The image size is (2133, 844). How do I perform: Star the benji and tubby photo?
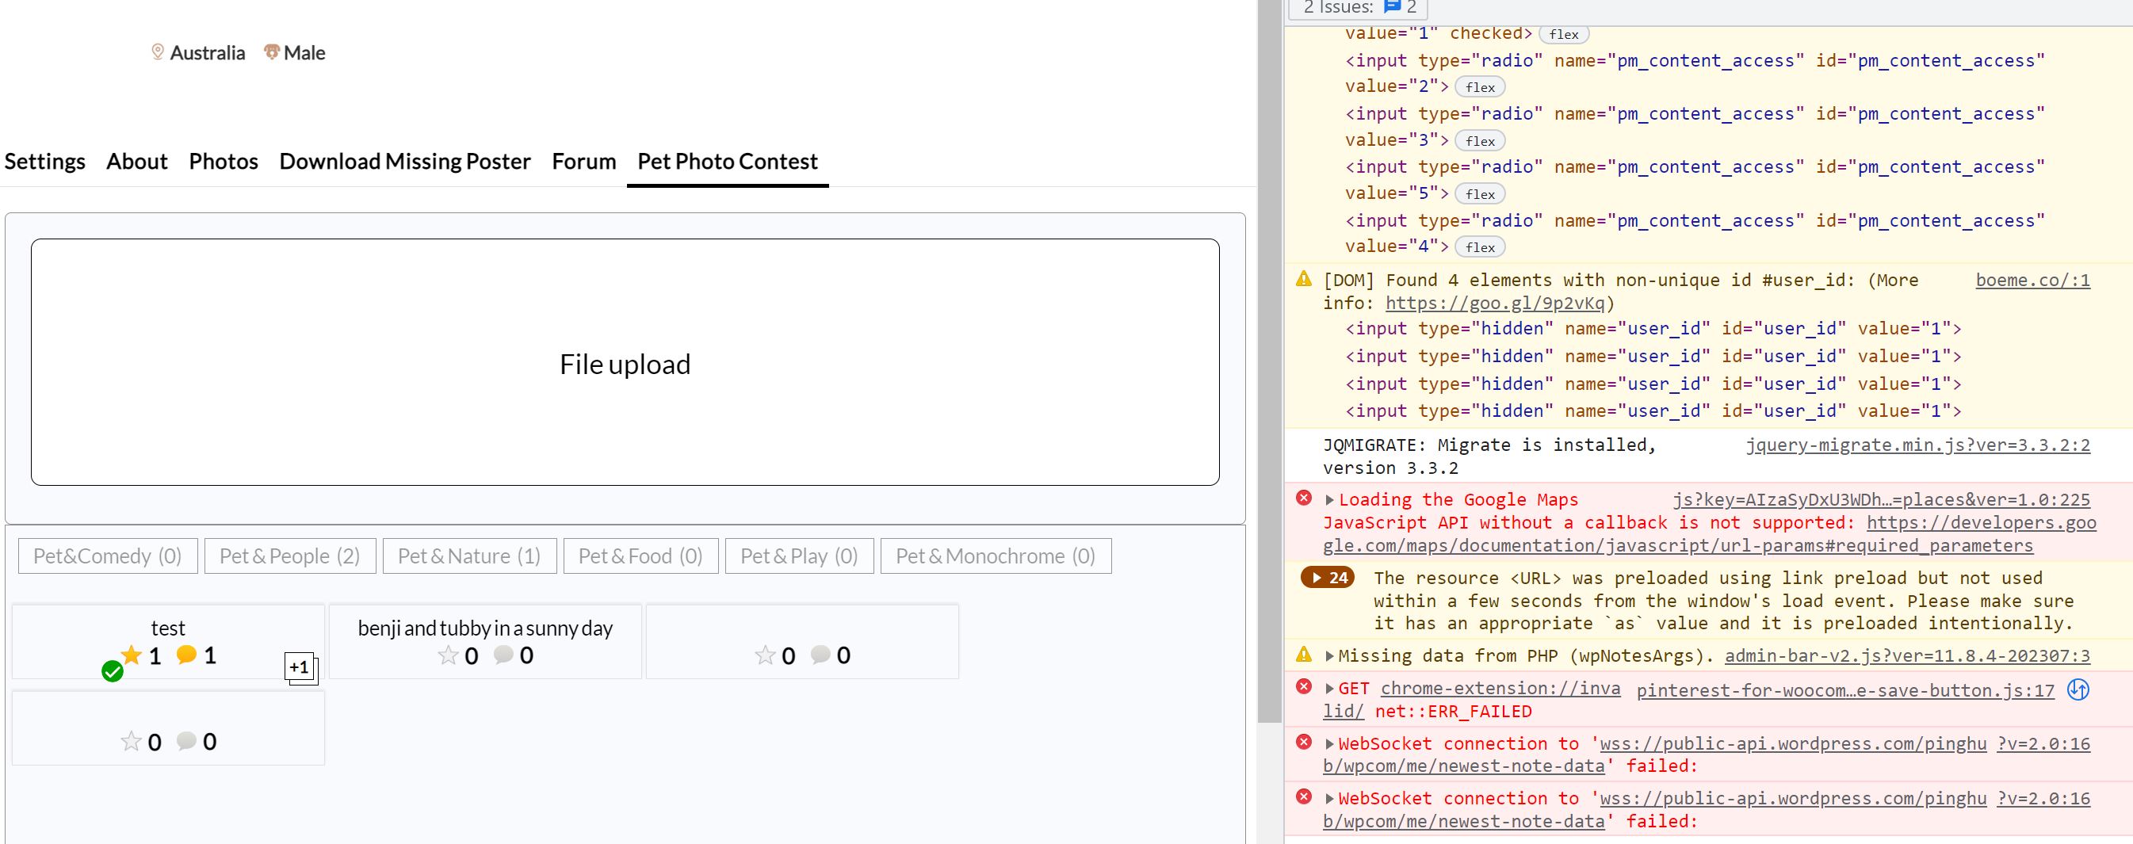point(448,656)
